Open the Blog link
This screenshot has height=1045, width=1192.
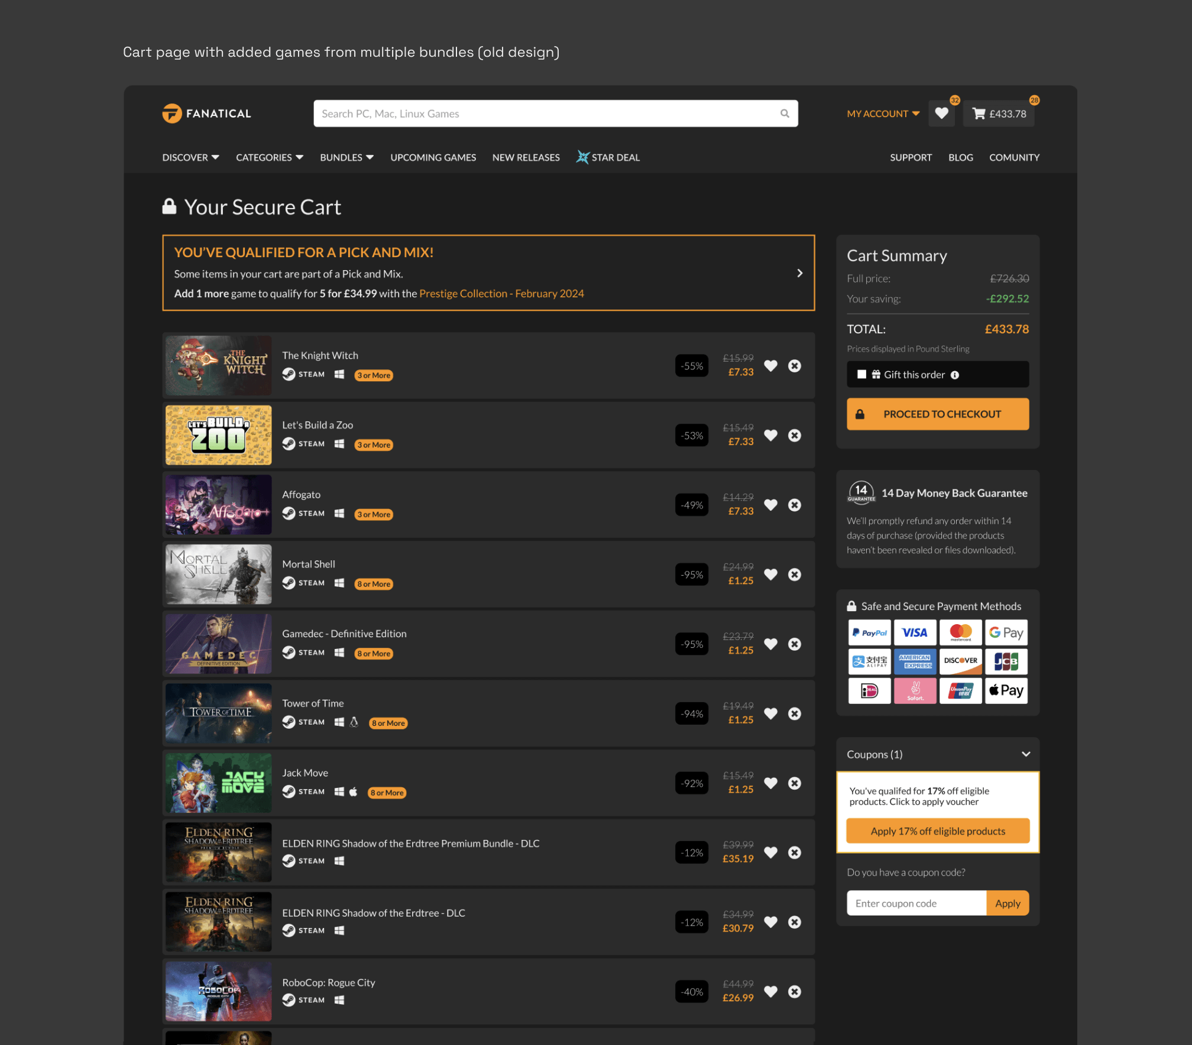[x=960, y=157]
